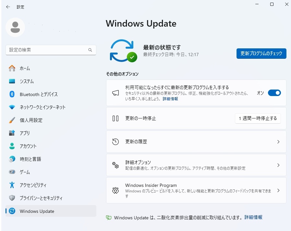291x231 pixels.
Task: Open 詳細情報 link in the latest updates card
Action: 170,99
